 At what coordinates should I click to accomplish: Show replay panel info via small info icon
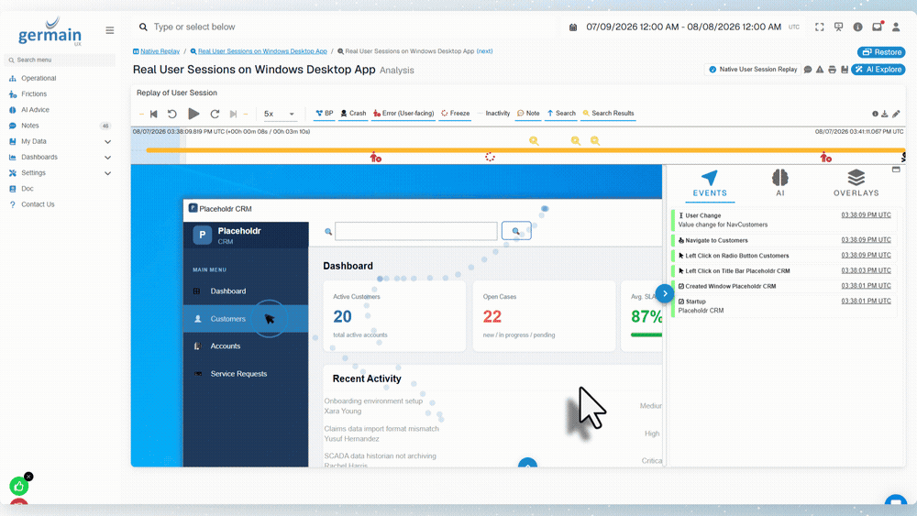coord(875,114)
